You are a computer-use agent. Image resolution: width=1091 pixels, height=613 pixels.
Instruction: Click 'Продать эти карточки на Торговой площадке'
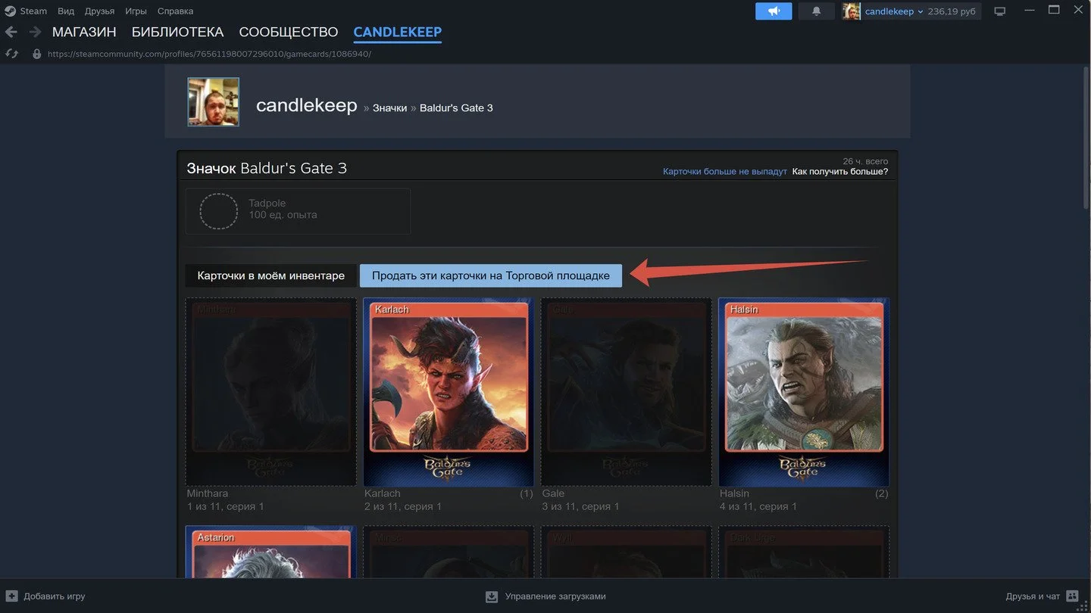click(x=491, y=275)
